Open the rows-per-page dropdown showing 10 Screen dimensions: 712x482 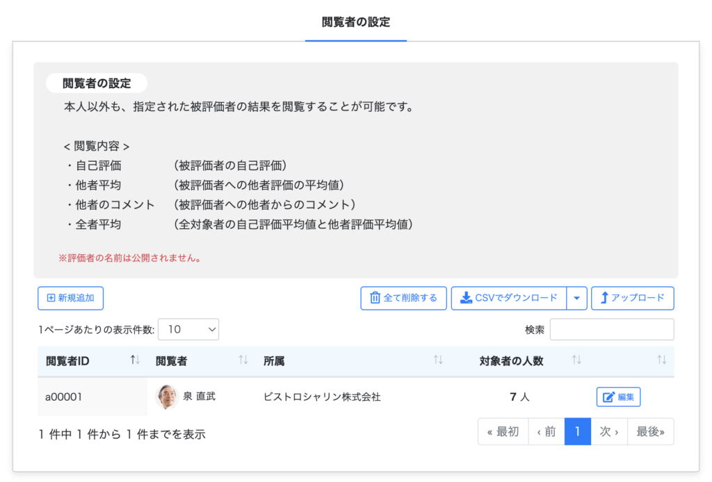(188, 329)
